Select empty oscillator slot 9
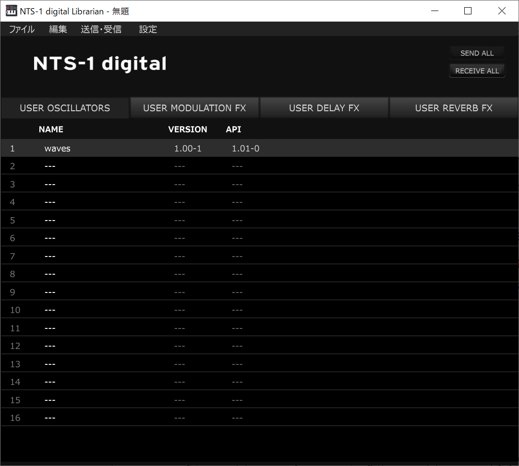The width and height of the screenshot is (519, 466). [x=259, y=292]
